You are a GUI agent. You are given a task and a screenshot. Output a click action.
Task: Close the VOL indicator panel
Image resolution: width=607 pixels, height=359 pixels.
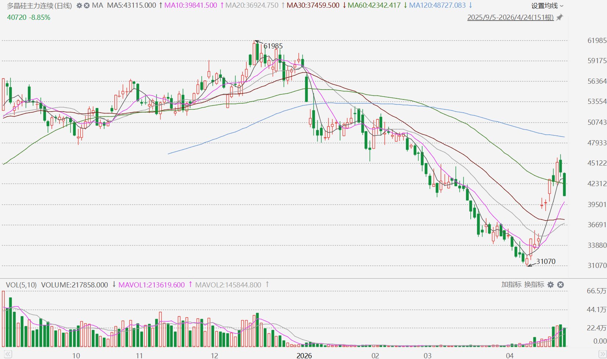tap(560, 284)
